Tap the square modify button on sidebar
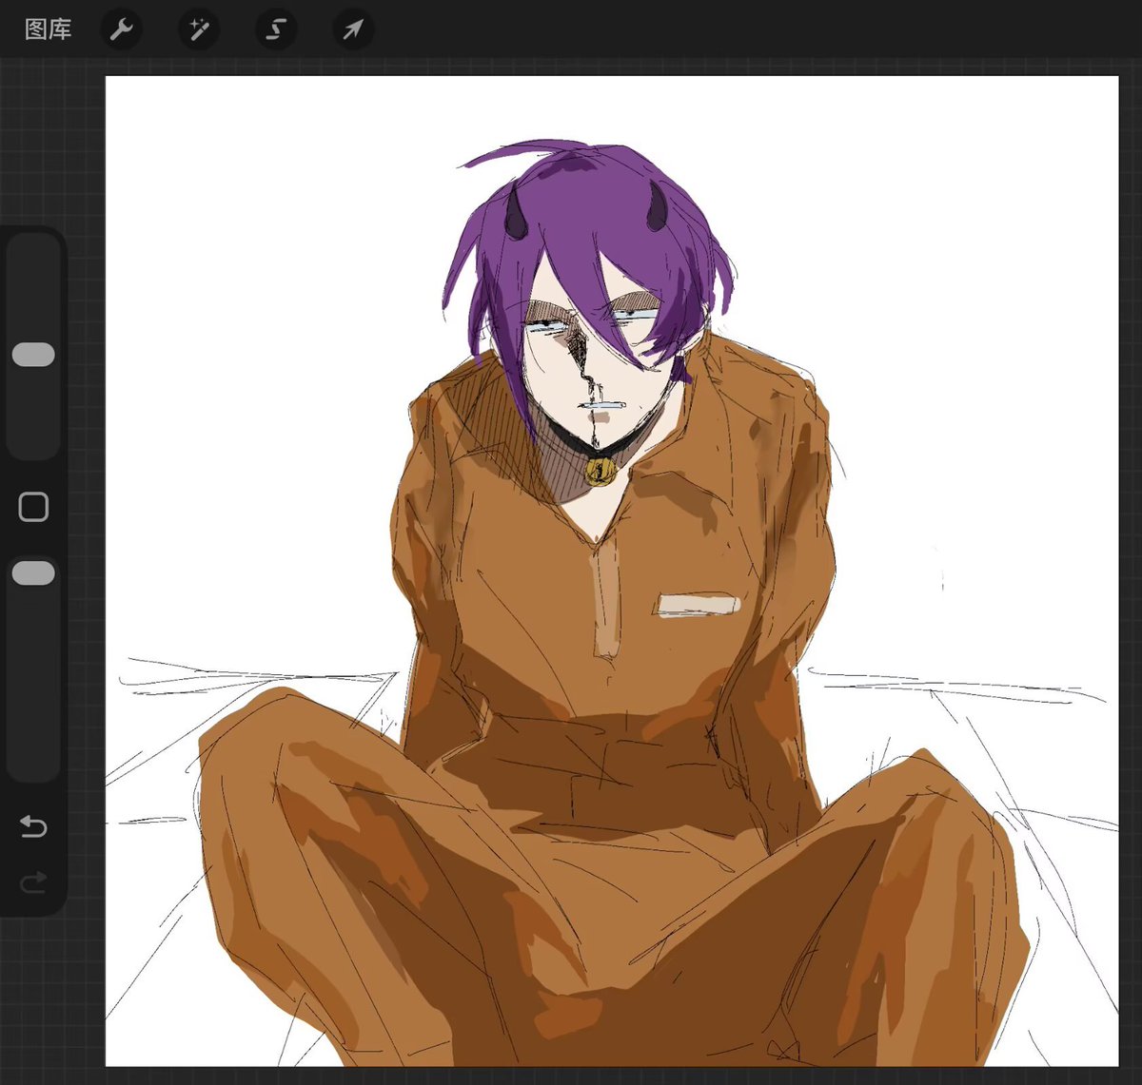This screenshot has height=1085, width=1142. click(33, 507)
